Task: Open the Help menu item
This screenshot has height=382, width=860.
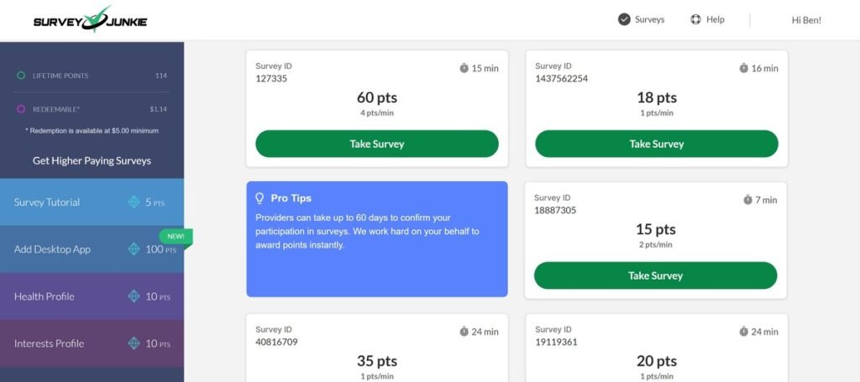Action: (x=715, y=19)
